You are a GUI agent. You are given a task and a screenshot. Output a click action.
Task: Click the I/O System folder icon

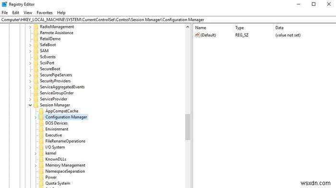pos(41,147)
